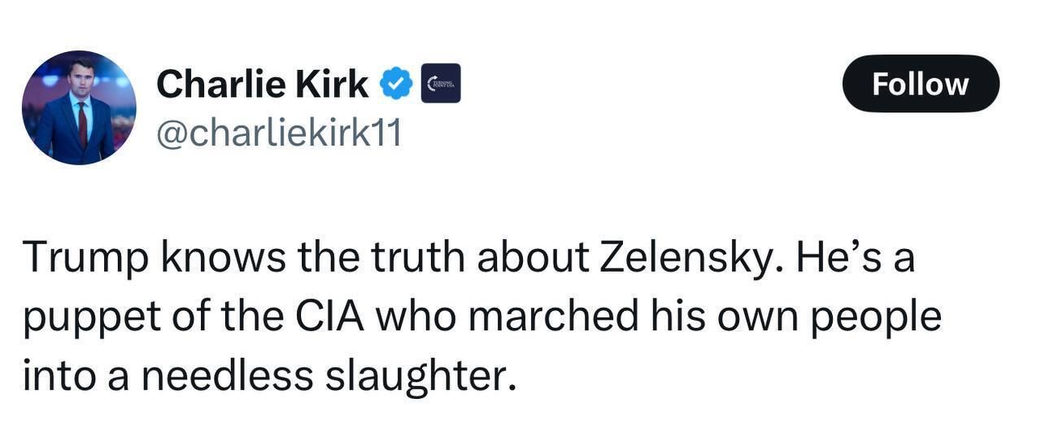Click the word "about" in the tweet
The height and width of the screenshot is (424, 1041).
pos(534,259)
